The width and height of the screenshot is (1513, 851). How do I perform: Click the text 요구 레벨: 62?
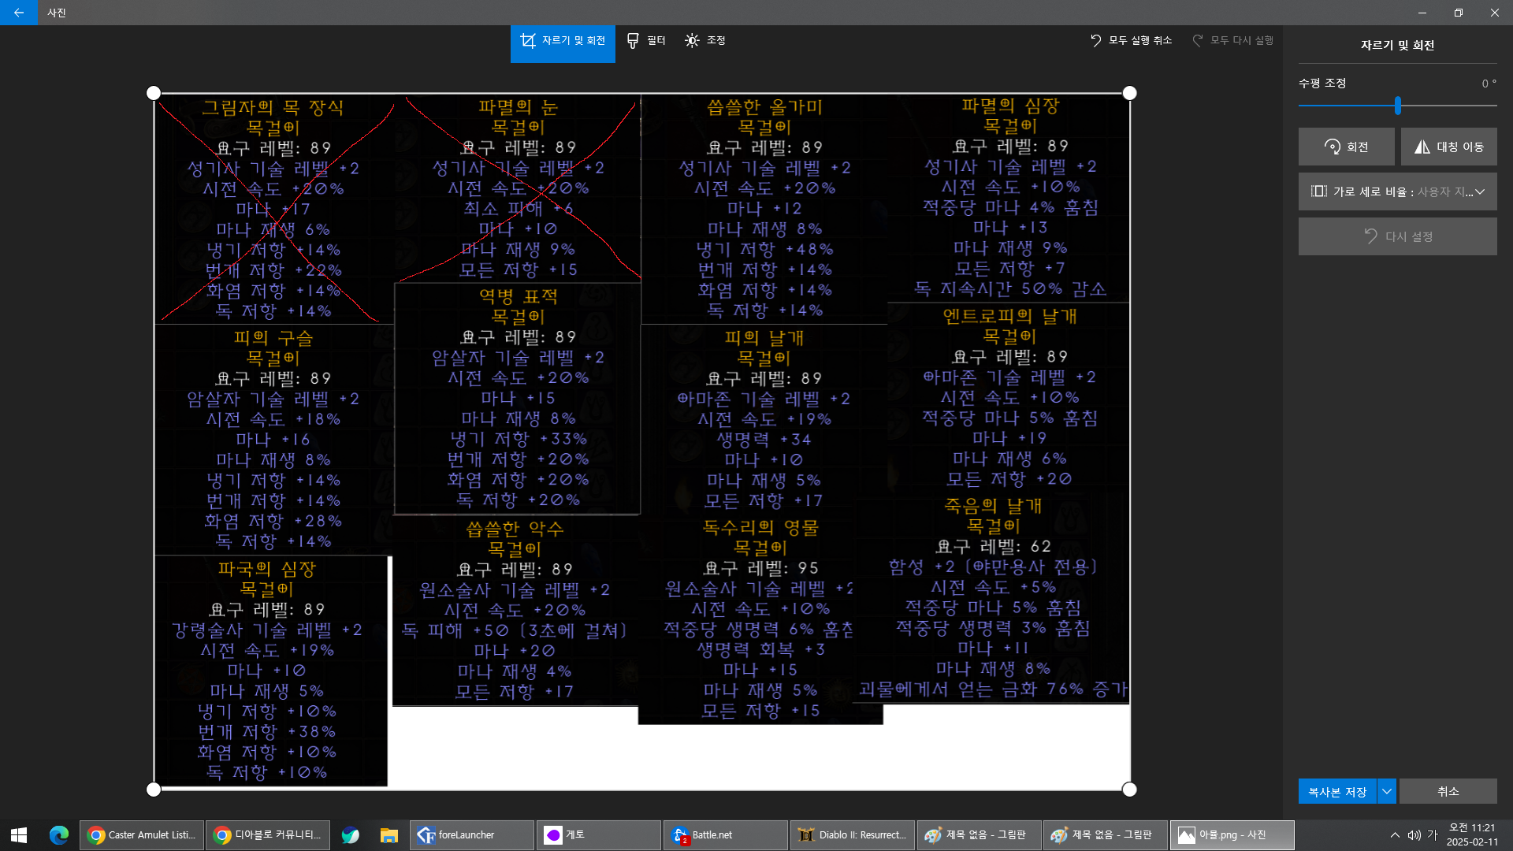point(993,546)
